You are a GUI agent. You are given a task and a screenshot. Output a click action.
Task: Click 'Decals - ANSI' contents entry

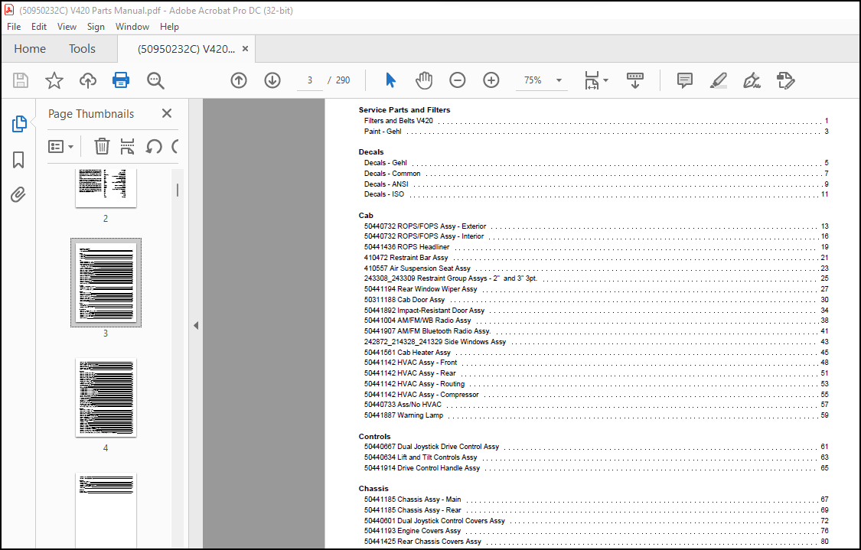pos(386,184)
